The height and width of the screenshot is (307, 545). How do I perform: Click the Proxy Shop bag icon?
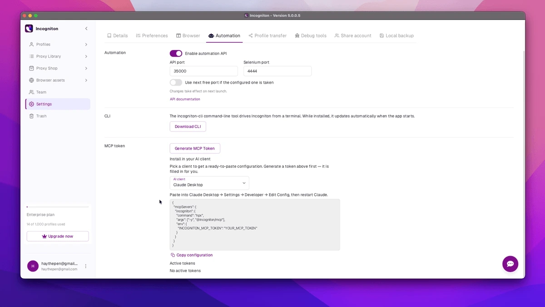pos(31,68)
